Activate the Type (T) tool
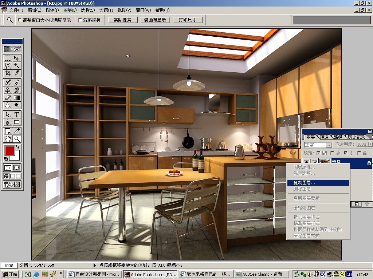The width and height of the screenshot is (373, 279). pos(17,114)
